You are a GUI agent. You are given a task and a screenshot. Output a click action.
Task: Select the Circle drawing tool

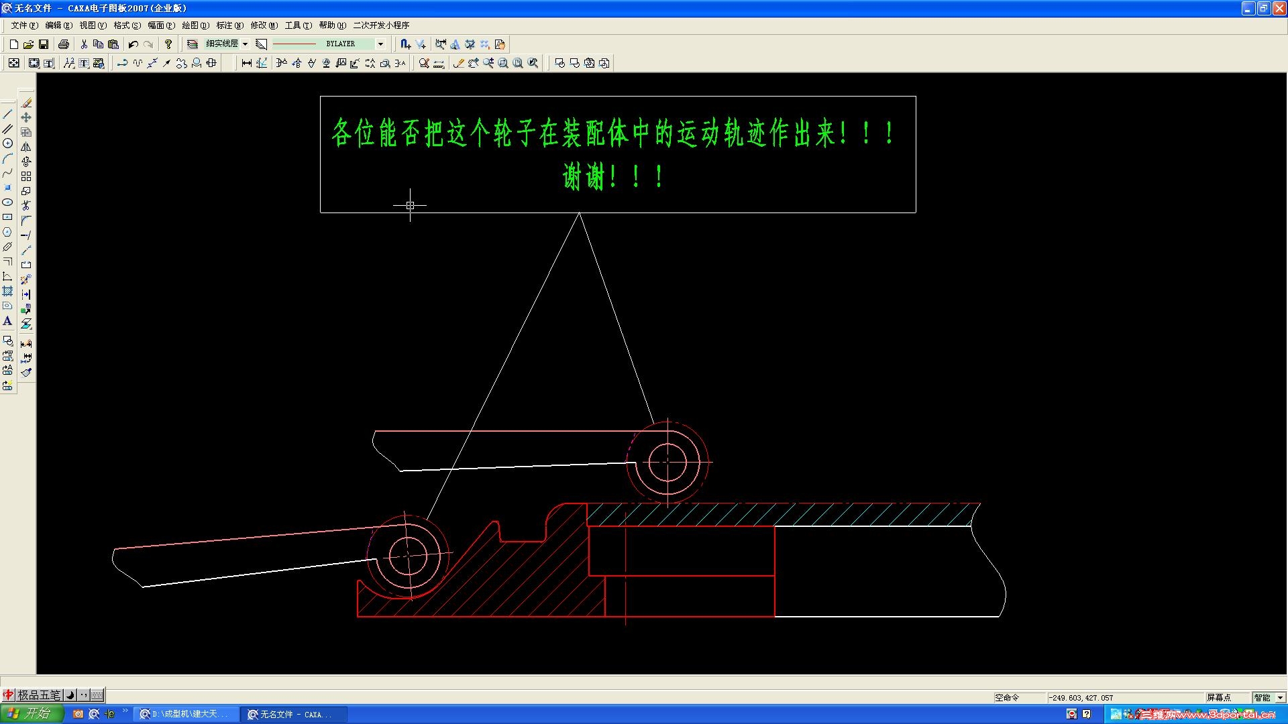pyautogui.click(x=7, y=143)
